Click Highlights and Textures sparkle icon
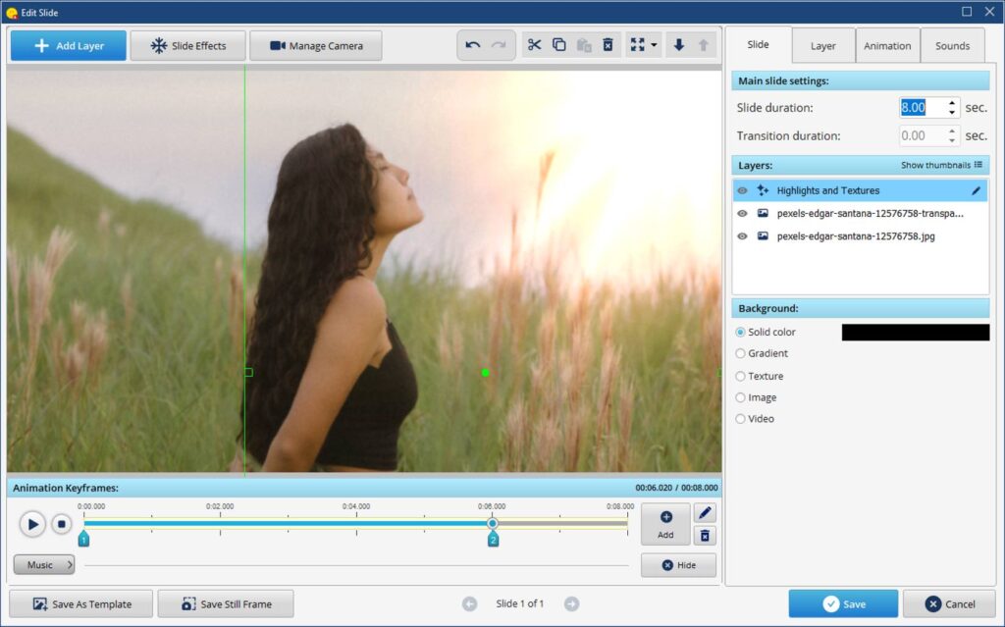The width and height of the screenshot is (1005, 627). pos(763,190)
